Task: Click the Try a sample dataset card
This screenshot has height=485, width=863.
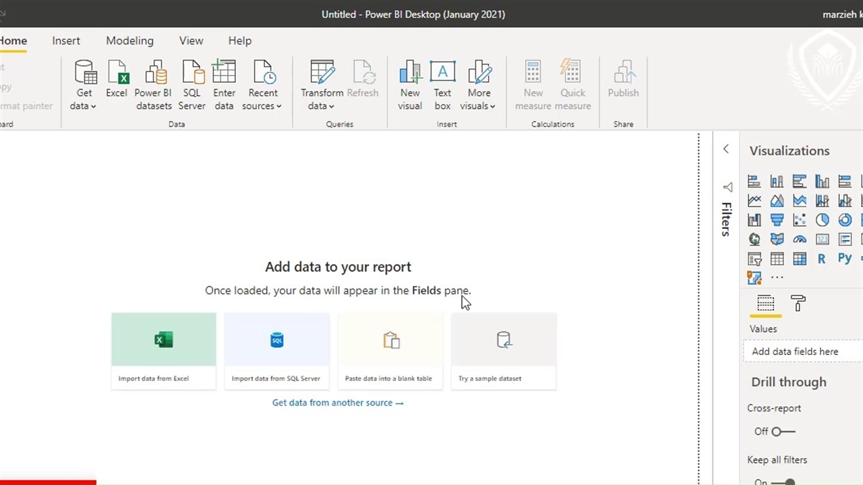Action: (x=504, y=351)
